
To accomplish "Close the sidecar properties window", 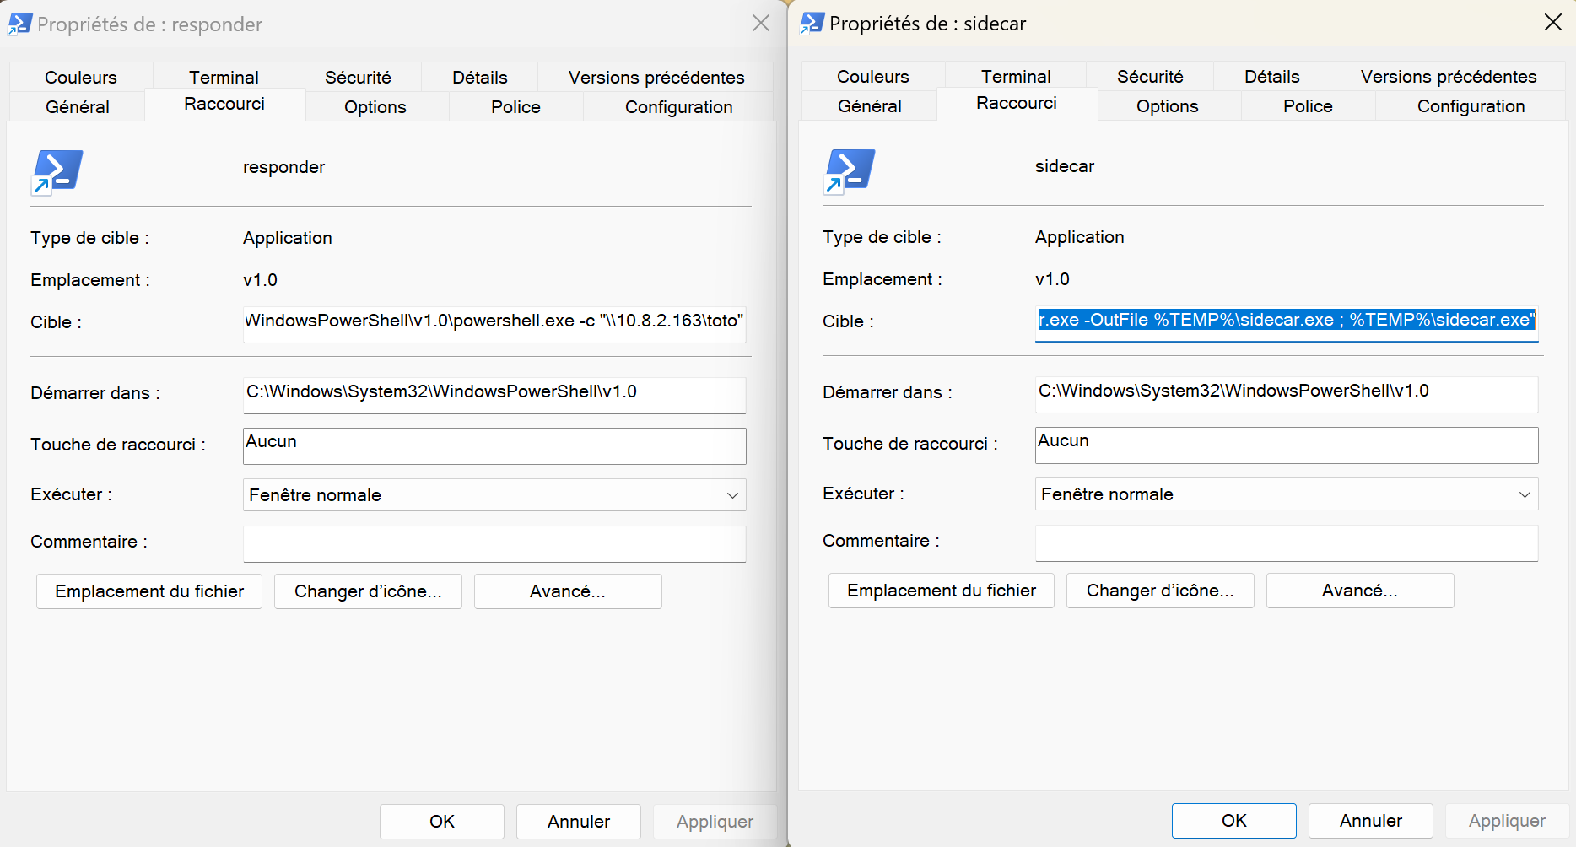I will [1553, 23].
